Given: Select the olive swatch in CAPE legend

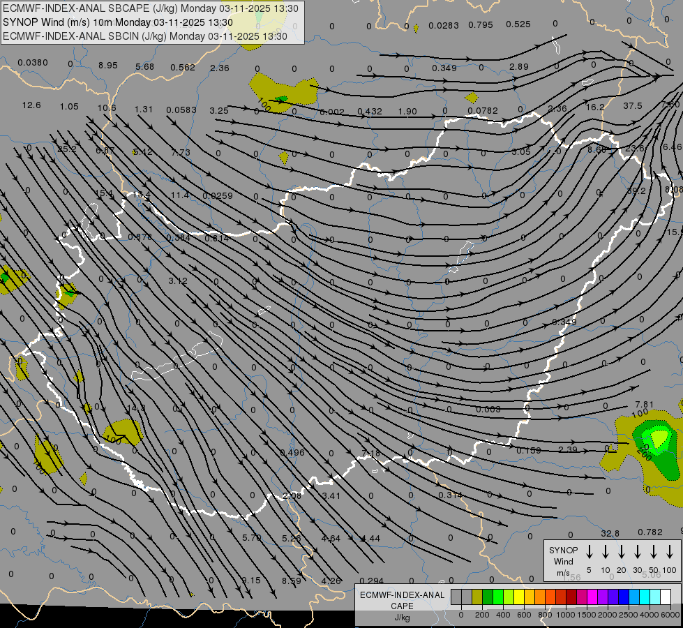Looking at the screenshot, I should click(477, 597).
